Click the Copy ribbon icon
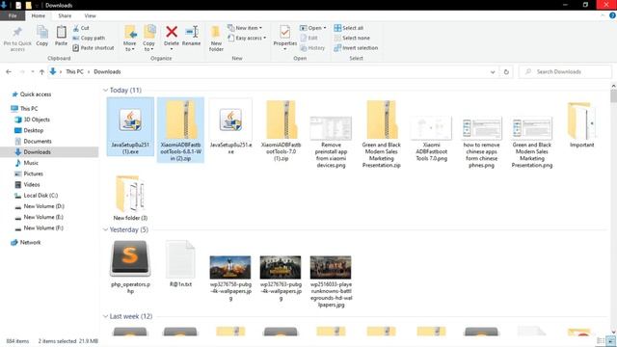 [42, 32]
